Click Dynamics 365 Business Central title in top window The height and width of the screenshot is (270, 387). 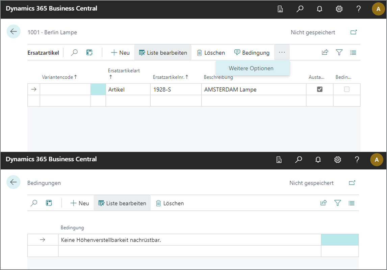point(51,8)
